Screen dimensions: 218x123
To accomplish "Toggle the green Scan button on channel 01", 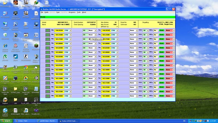I will pyautogui.click(x=161, y=30).
